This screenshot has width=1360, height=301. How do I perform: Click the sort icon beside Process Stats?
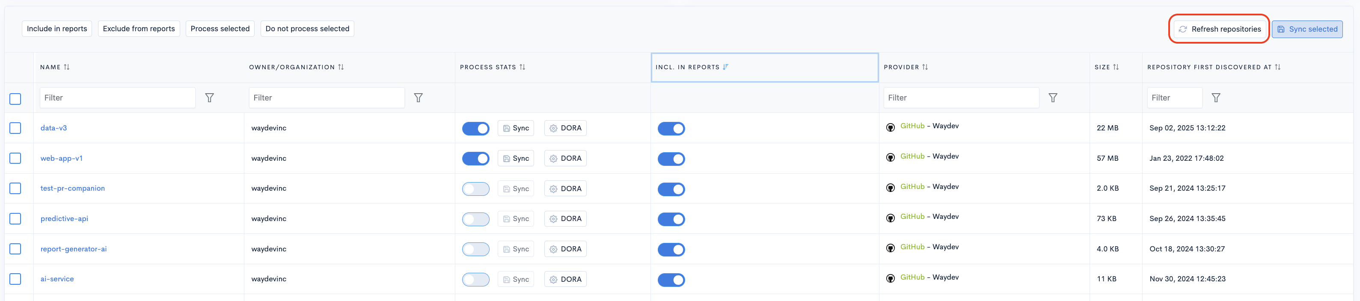click(x=522, y=68)
